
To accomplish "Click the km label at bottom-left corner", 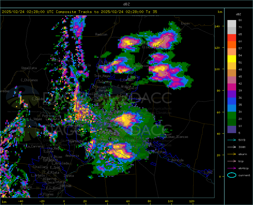I will pyautogui.click(x=4, y=202).
